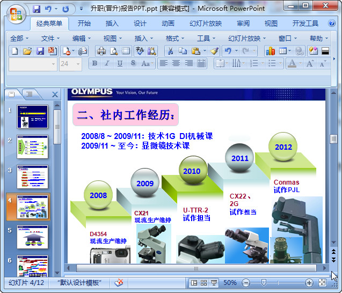Switch to the 动画 ribbon tab
342x293 pixels.
[168, 23]
